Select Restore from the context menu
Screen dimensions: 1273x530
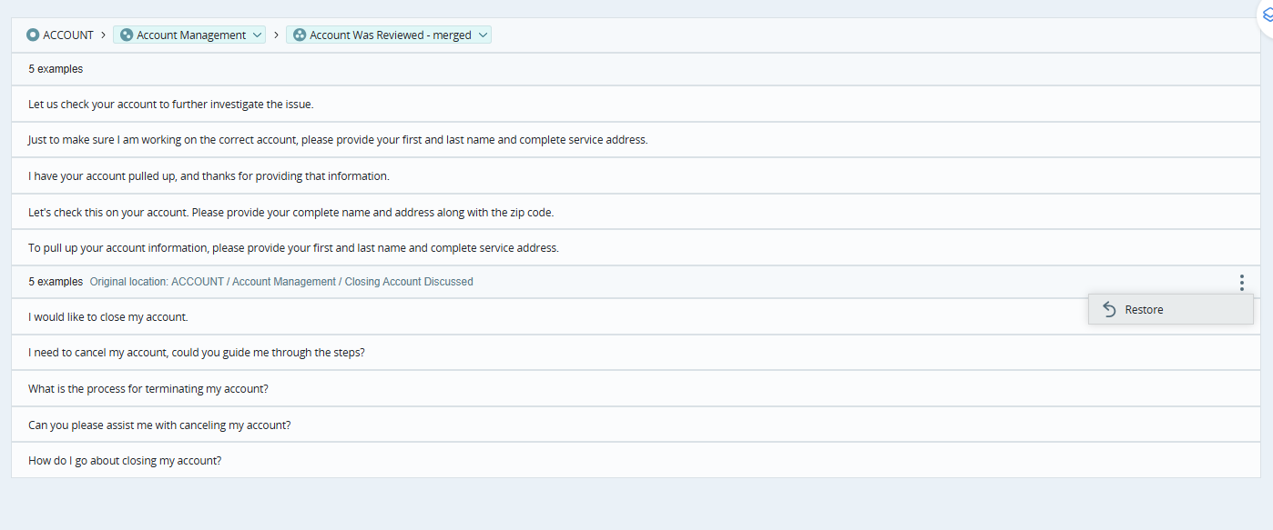(x=1144, y=309)
